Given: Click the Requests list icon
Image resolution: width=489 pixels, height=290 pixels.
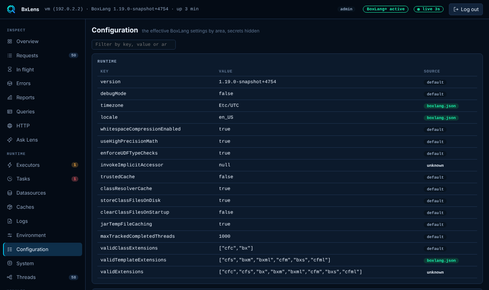Looking at the screenshot, I should pos(10,55).
